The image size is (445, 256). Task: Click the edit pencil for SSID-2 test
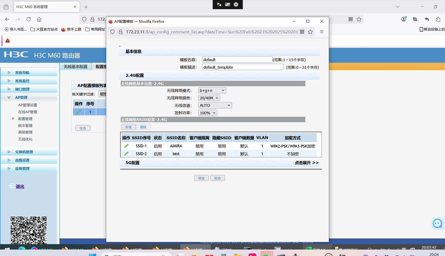(126, 154)
